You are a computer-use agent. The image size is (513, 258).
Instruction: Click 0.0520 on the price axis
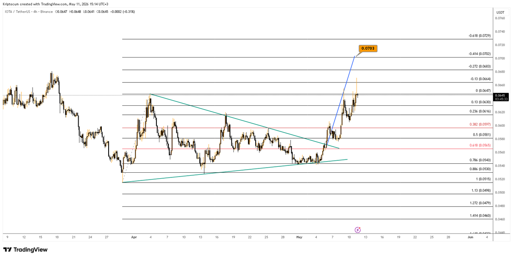pos(500,179)
